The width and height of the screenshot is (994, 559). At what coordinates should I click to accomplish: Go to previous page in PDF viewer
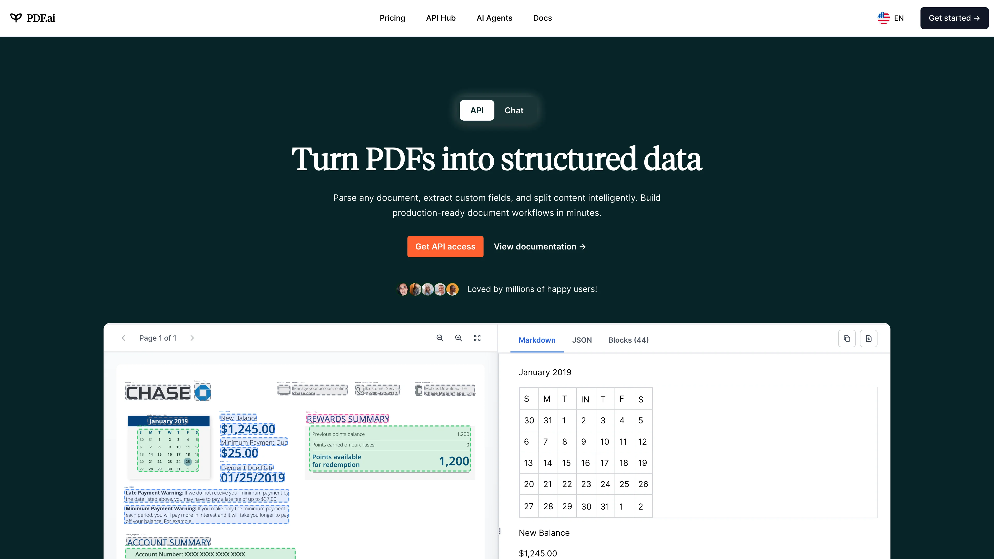pos(123,338)
